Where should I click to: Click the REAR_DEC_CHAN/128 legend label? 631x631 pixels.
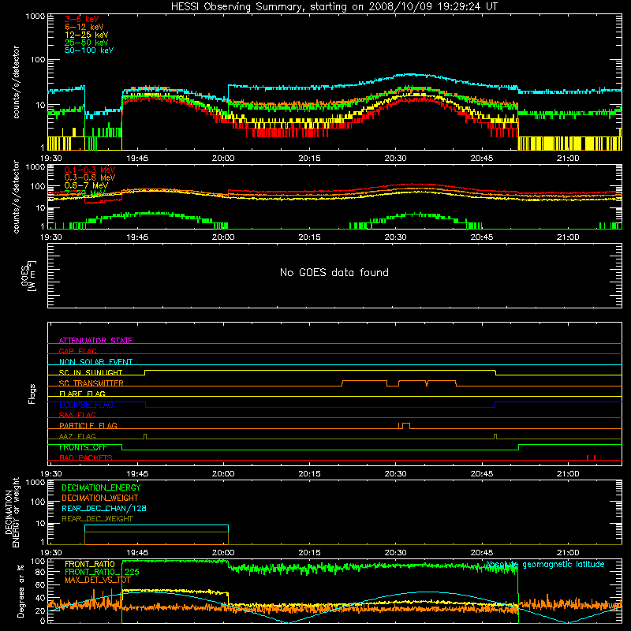coord(104,508)
